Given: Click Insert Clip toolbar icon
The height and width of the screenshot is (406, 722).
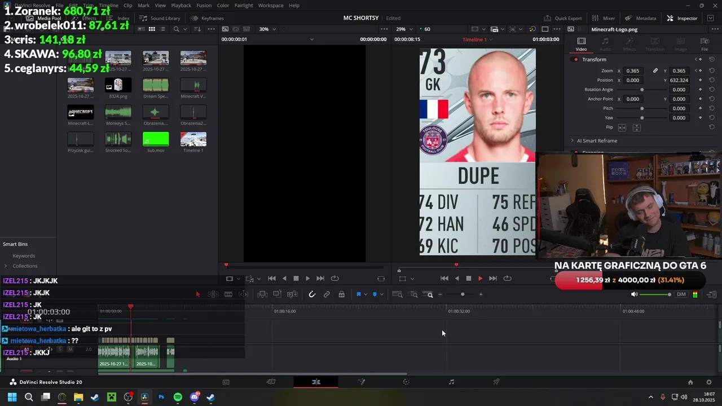Looking at the screenshot, I should (x=262, y=294).
